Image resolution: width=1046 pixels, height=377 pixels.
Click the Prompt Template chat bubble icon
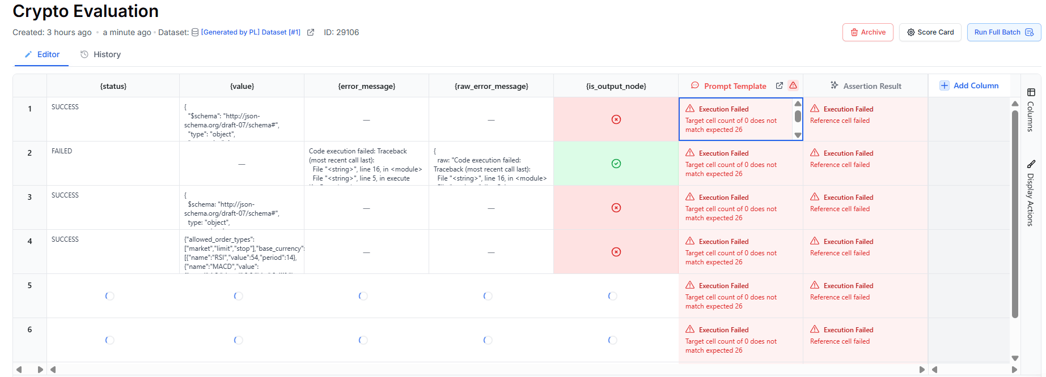[694, 85]
